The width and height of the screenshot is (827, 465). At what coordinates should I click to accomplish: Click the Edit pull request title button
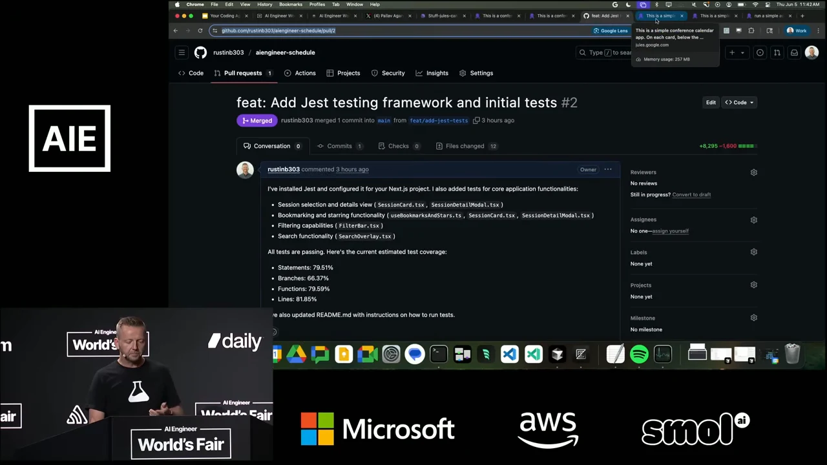(711, 103)
